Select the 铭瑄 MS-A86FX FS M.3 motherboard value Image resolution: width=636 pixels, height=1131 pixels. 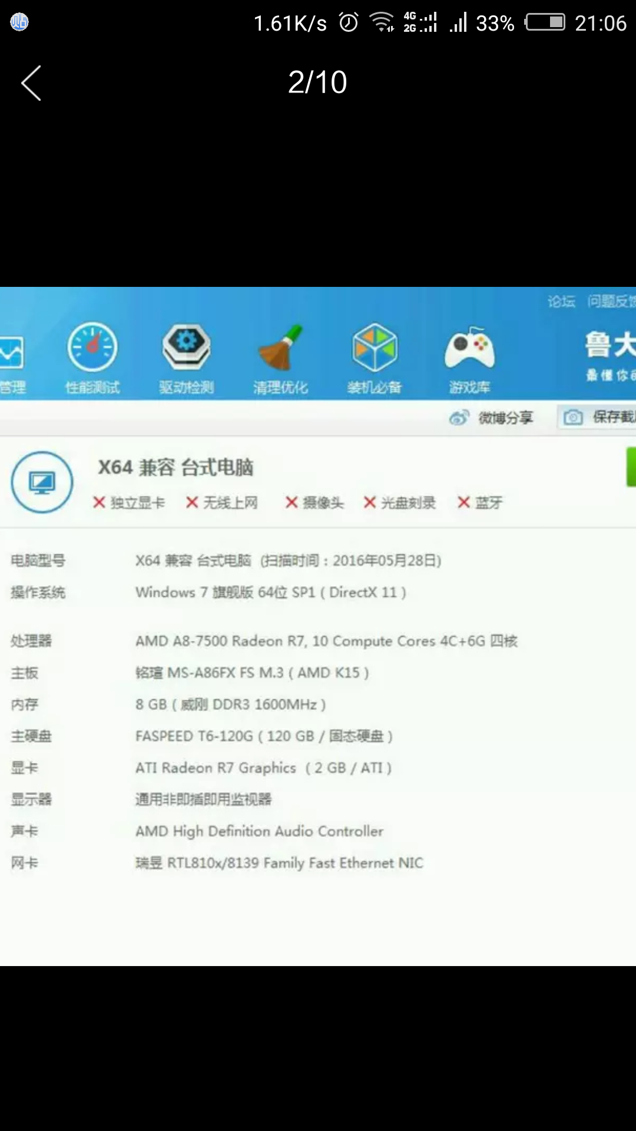[253, 673]
